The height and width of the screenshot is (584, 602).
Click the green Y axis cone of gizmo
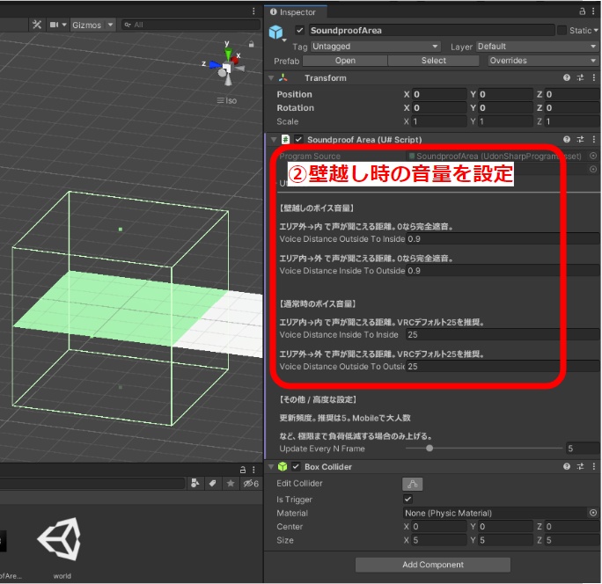[228, 54]
